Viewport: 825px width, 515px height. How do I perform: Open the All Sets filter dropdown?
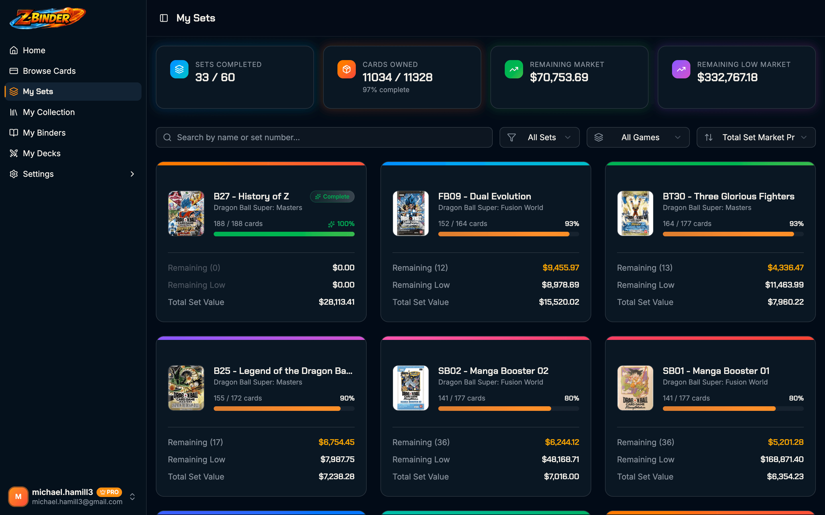(x=539, y=137)
